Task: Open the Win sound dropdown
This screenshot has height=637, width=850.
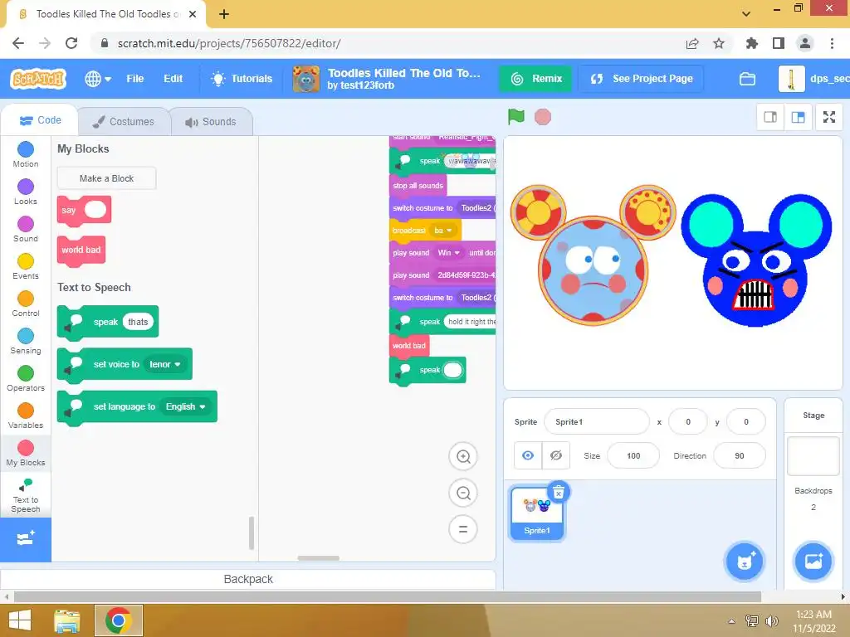Action: pos(448,253)
